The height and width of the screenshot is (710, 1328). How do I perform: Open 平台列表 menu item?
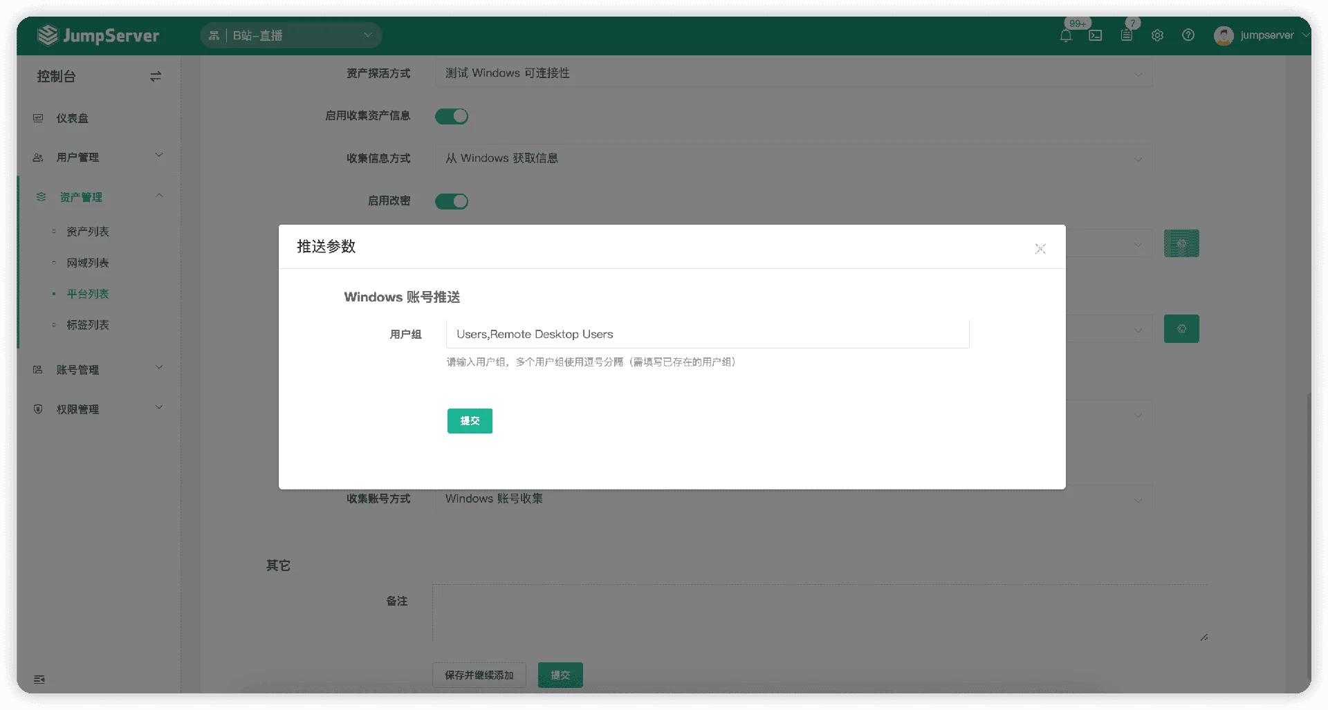tap(88, 294)
